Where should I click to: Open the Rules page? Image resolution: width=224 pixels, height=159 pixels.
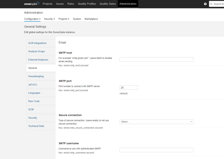coord(71,4)
